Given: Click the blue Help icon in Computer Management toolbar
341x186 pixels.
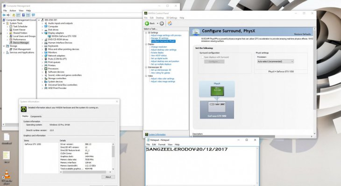Looking at the screenshot, I should click(x=23, y=15).
